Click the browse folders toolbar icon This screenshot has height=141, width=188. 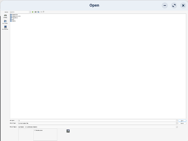[36, 12]
